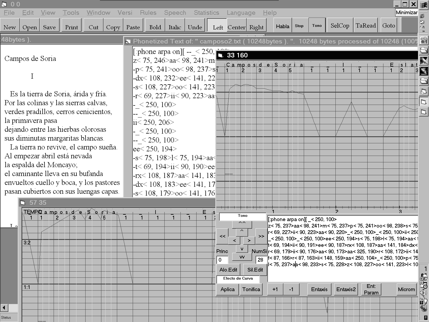The image size is (429, 322).
Task: Click the double vv down button
Action: (x=242, y=257)
